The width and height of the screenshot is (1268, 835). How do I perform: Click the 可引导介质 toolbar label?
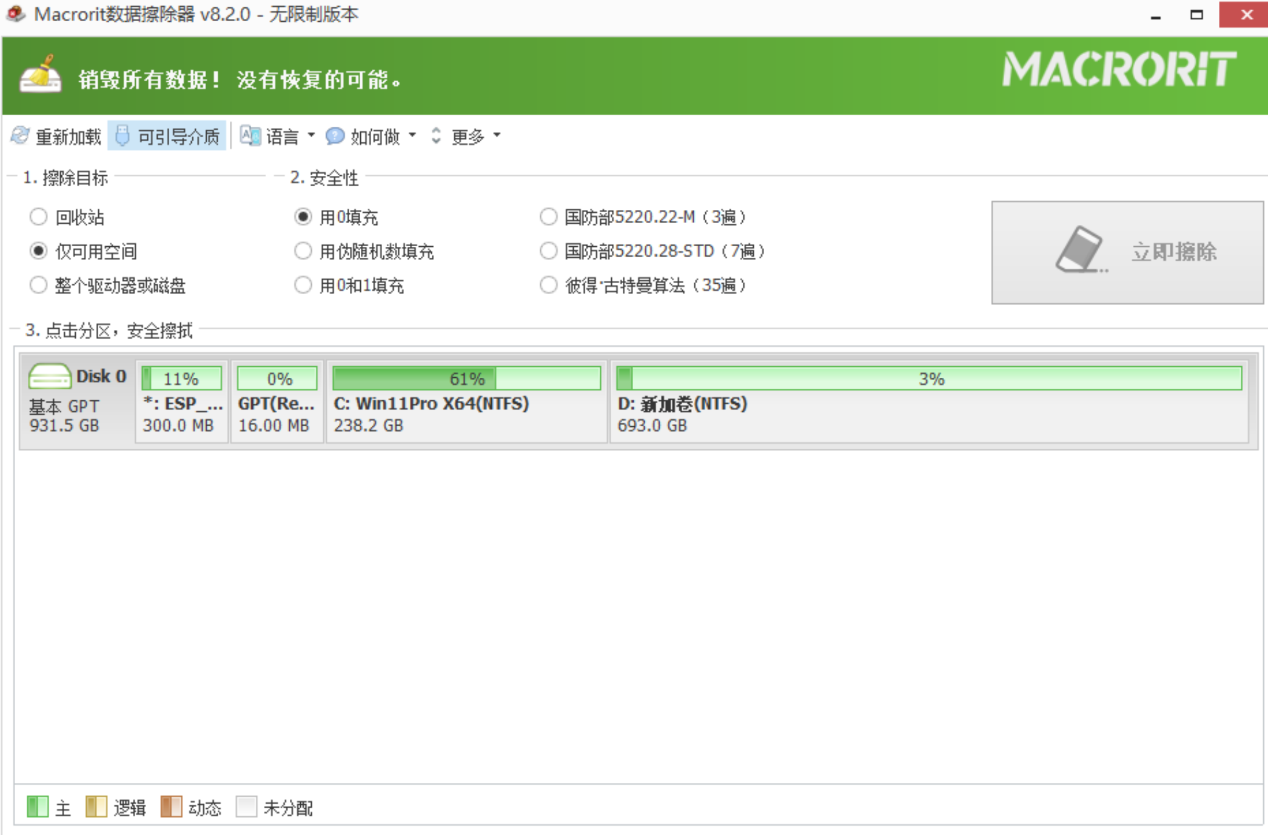[x=178, y=137]
